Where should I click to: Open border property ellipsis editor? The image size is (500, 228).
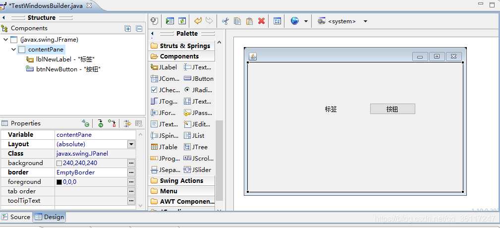131,172
